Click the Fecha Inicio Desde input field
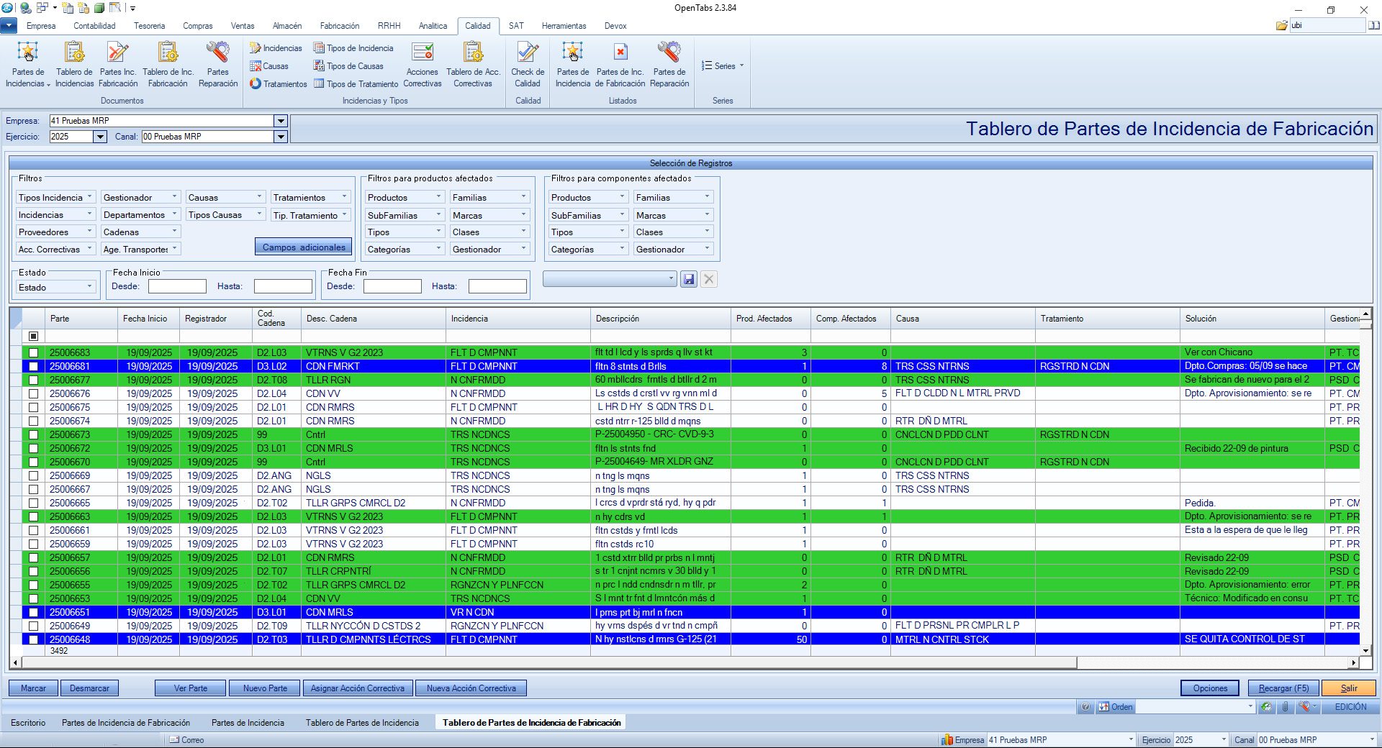Image resolution: width=1382 pixels, height=748 pixels. point(177,286)
